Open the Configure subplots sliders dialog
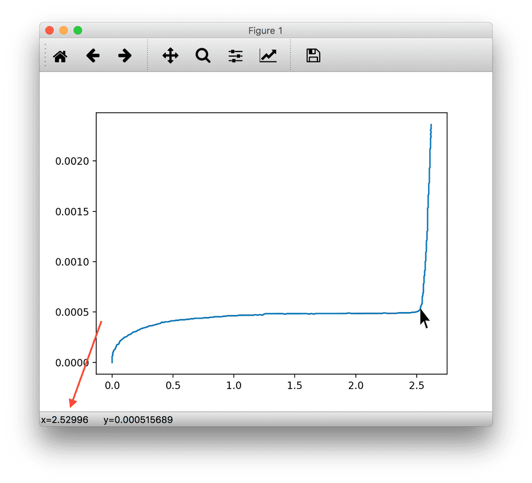The width and height of the screenshot is (532, 483). (x=235, y=56)
